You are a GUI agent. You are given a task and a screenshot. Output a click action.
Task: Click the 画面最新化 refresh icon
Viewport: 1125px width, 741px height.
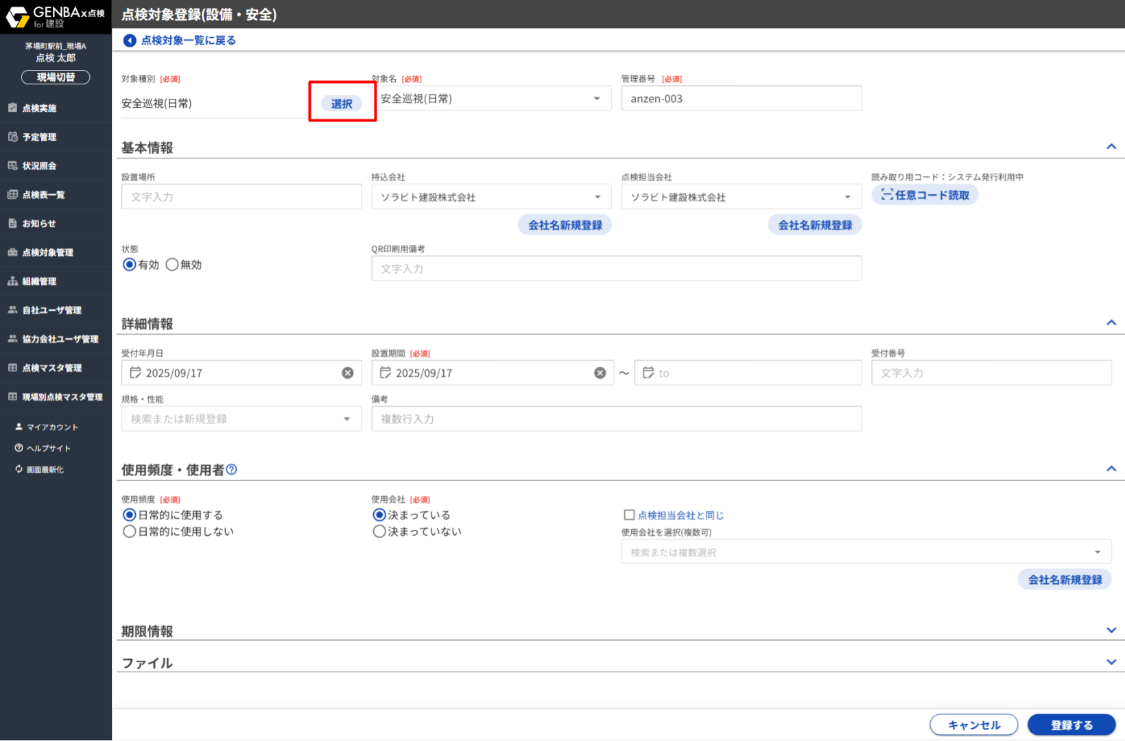(x=19, y=469)
